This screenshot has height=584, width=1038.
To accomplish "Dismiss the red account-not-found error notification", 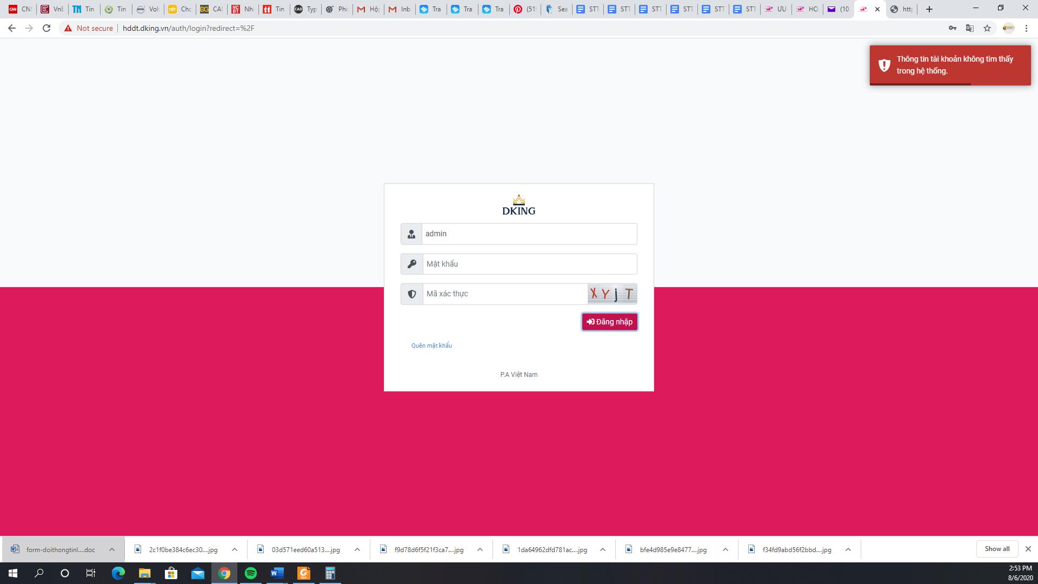I will pyautogui.click(x=950, y=65).
